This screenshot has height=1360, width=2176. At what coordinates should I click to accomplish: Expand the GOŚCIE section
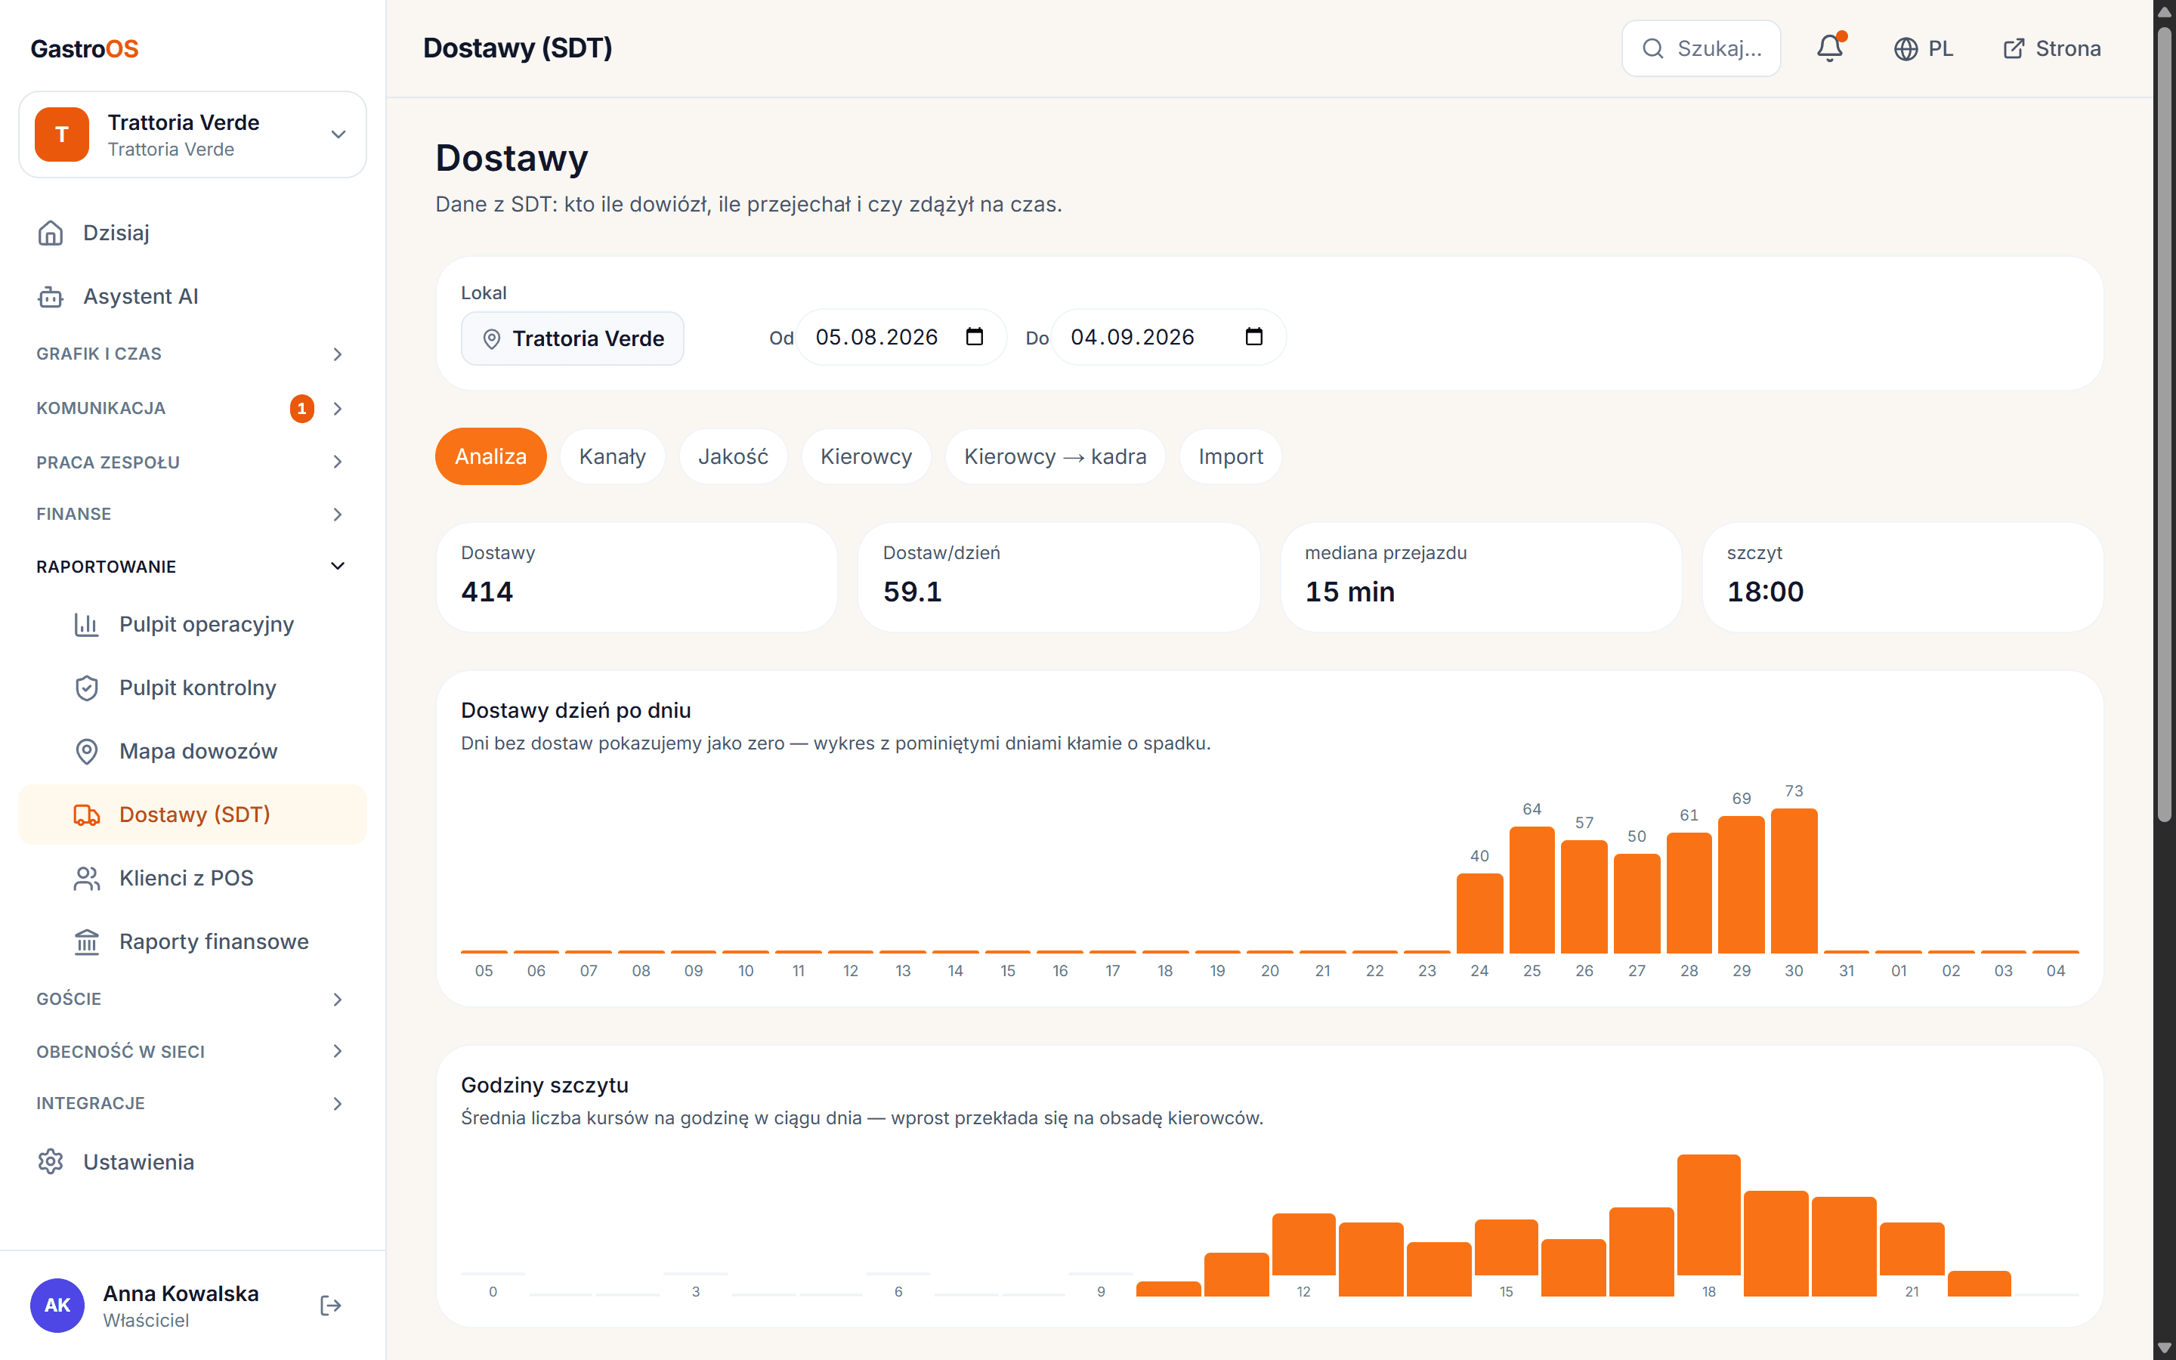(x=191, y=1000)
